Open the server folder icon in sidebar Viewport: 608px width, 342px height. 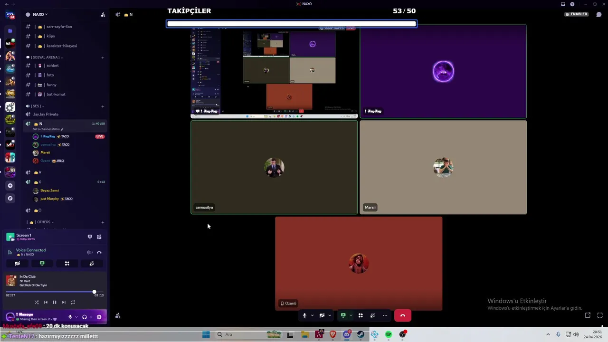[x=10, y=31]
